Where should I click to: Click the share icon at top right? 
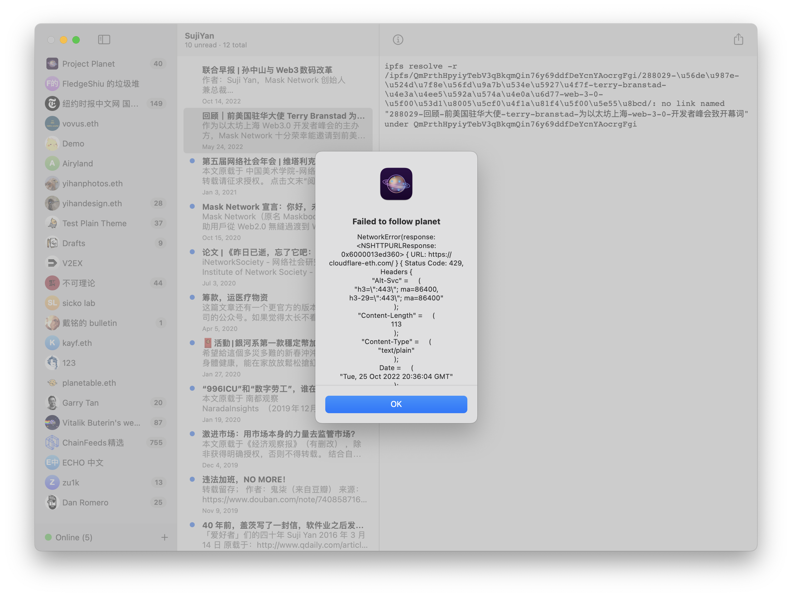[738, 39]
